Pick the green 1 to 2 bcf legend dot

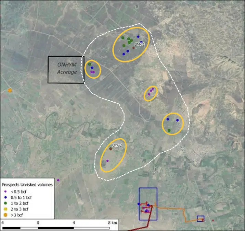(6, 203)
